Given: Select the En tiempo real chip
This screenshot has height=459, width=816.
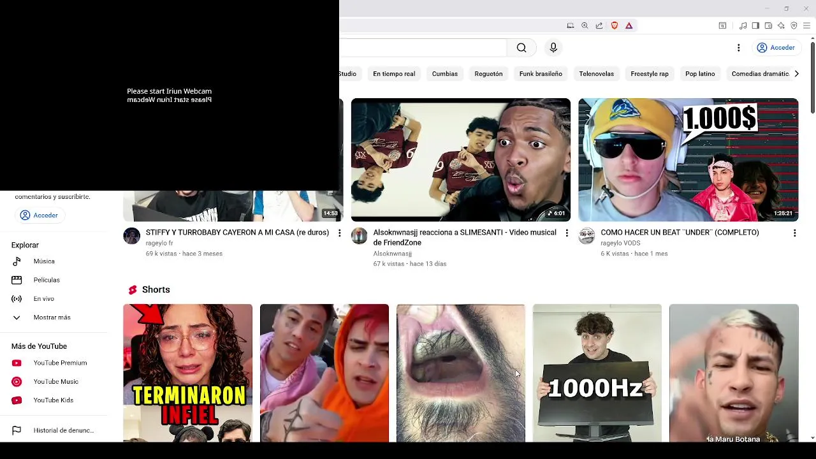Looking at the screenshot, I should (394, 74).
